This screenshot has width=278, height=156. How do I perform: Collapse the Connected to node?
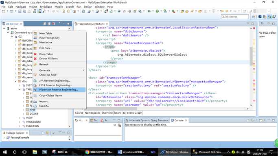coord(8,32)
